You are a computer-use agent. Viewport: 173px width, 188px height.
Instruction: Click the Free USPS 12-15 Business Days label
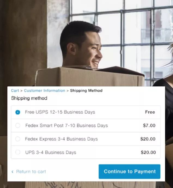coord(60,112)
